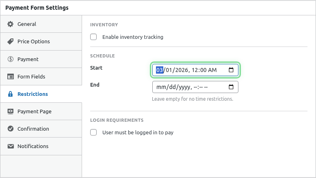The image size is (316, 178).
Task: Click the Payment Page icon
Action: coord(11,111)
